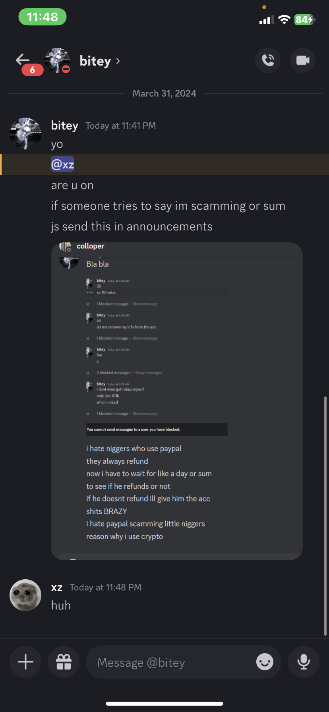This screenshot has height=712, width=329.
Task: Expand chat details chevron next to bitey
Action: pos(118,61)
